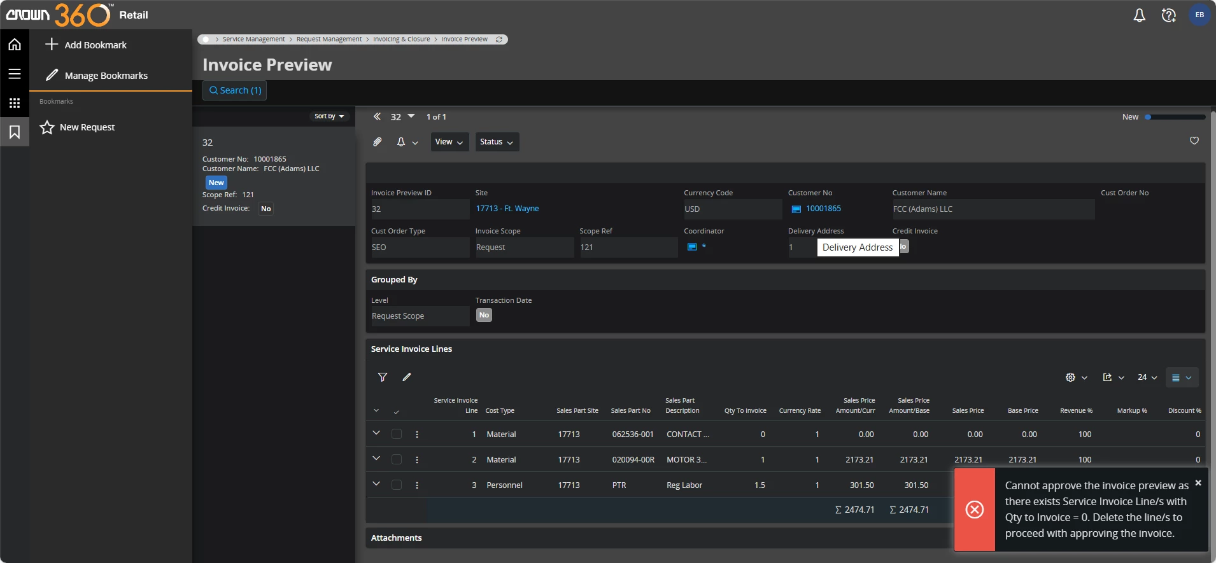Image resolution: width=1216 pixels, height=563 pixels.
Task: Click the Search (1) button
Action: (x=235, y=90)
